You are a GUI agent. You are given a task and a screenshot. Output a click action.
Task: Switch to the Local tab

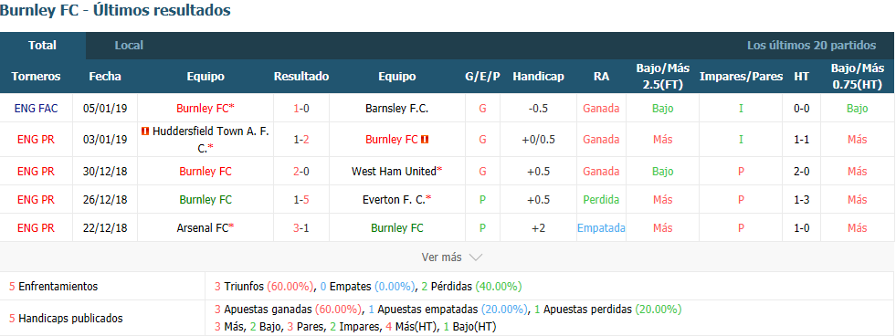(129, 46)
